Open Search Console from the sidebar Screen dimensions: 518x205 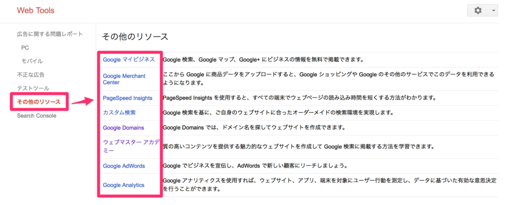click(x=36, y=116)
